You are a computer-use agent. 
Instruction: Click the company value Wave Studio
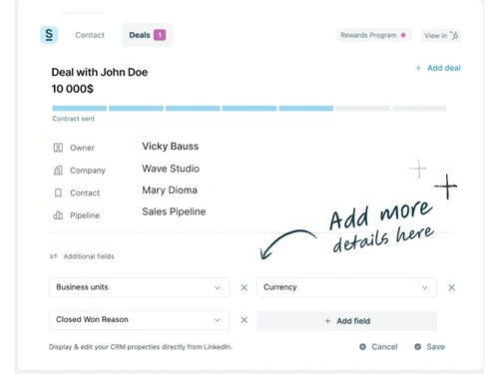click(171, 169)
